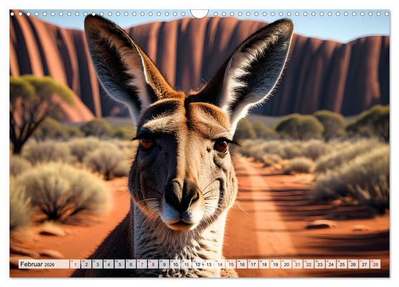Select day 3 in the calendar strip
Image resolution: width=399 pixels, height=287 pixels.
[98, 264]
